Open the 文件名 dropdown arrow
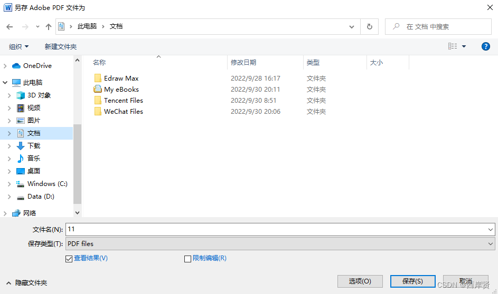 (x=491, y=229)
